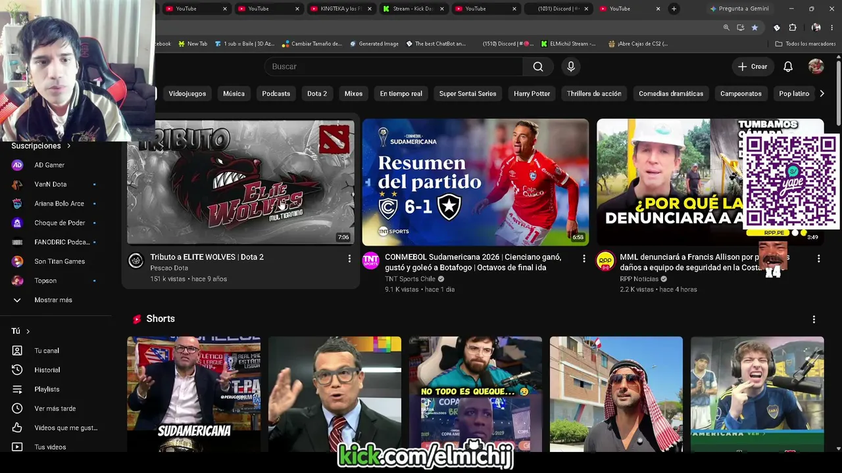
Task: Open the Choque de Poder subscription
Action: tap(61, 223)
